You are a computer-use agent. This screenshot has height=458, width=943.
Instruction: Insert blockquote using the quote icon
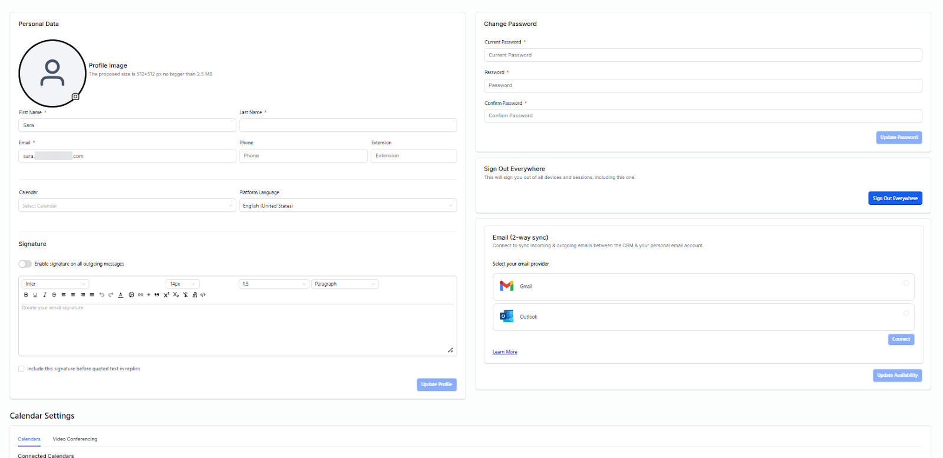tap(157, 295)
